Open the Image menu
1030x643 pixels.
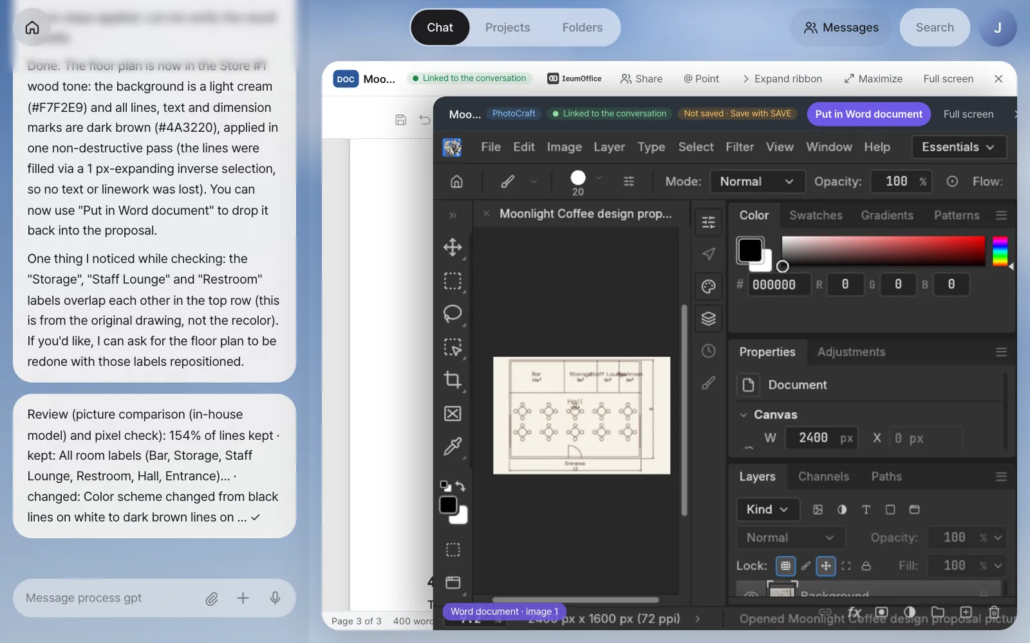(x=564, y=147)
